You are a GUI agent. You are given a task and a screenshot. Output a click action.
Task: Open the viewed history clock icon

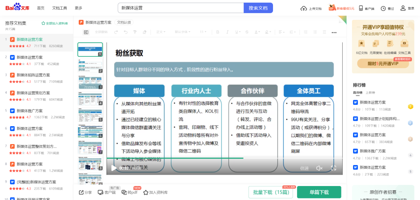coord(383,8)
